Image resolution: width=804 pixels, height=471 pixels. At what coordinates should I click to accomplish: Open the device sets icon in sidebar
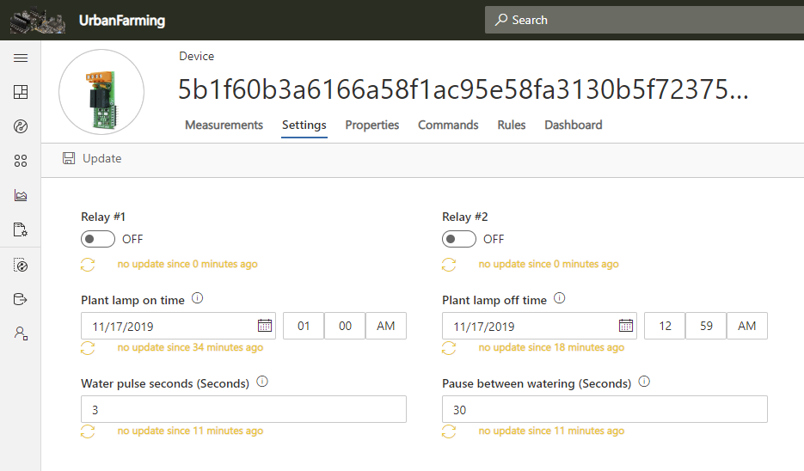21,161
